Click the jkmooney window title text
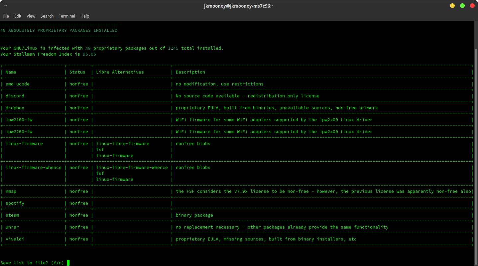Image resolution: width=478 pixels, height=266 pixels. [x=239, y=6]
